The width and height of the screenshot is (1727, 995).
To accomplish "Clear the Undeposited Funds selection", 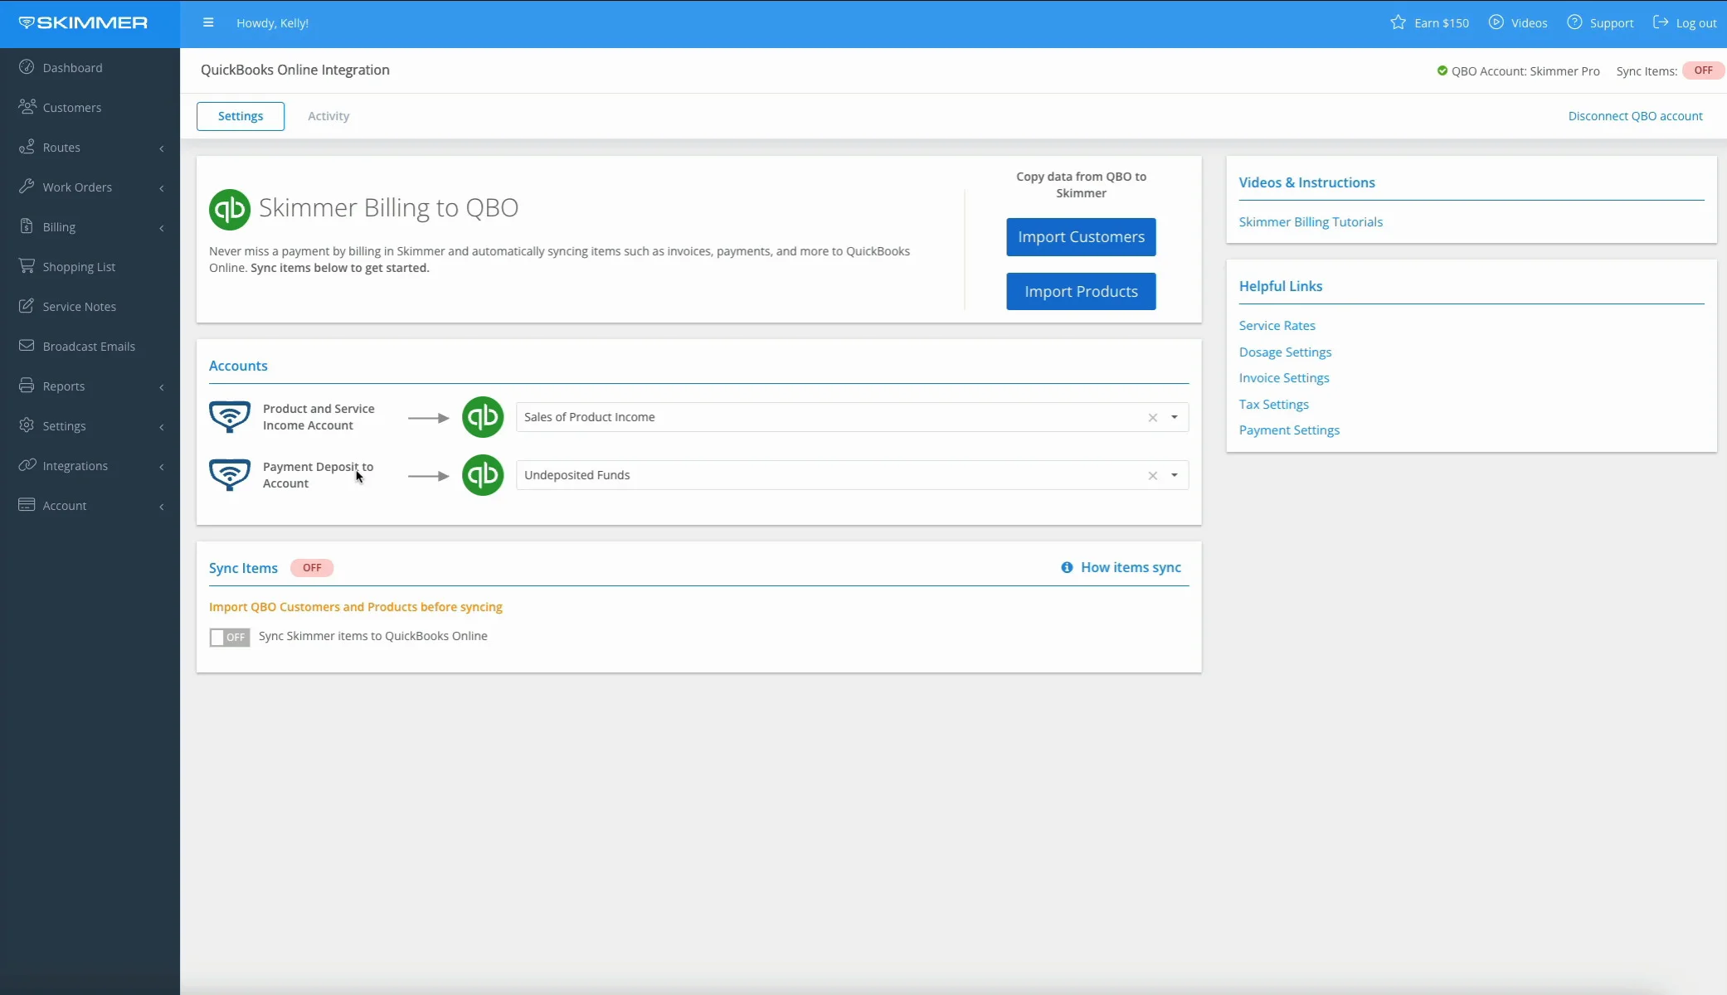I will pos(1152,476).
